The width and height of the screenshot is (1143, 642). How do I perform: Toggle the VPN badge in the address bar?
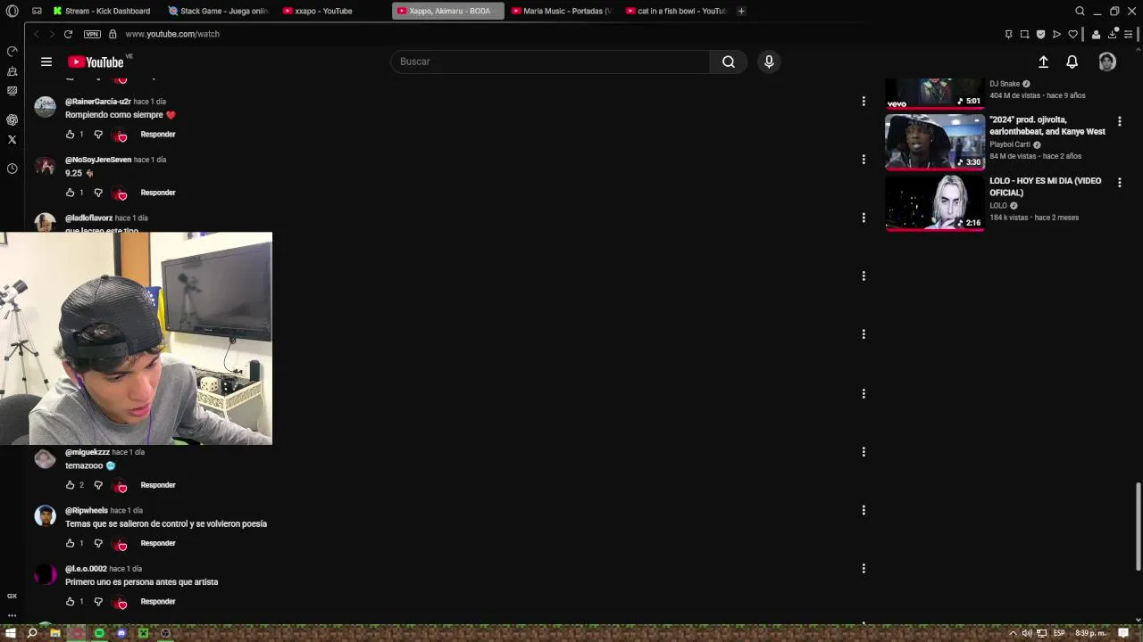click(92, 34)
